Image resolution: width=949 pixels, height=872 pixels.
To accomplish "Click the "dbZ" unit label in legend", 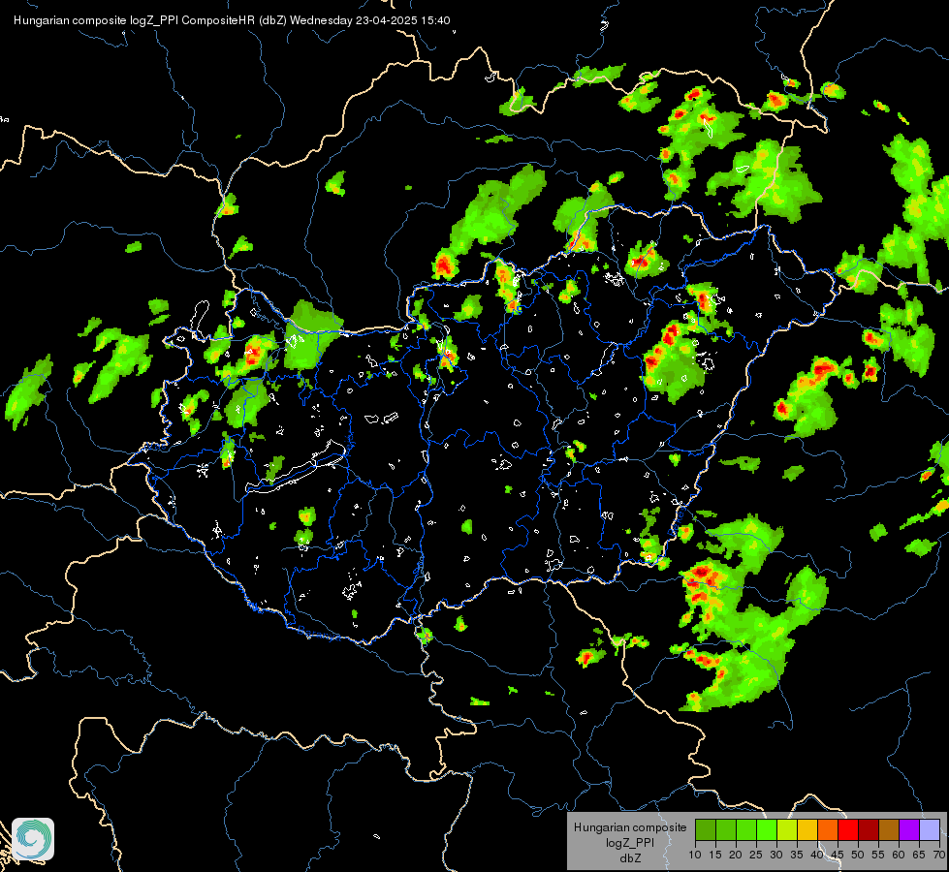I will pyautogui.click(x=630, y=858).
